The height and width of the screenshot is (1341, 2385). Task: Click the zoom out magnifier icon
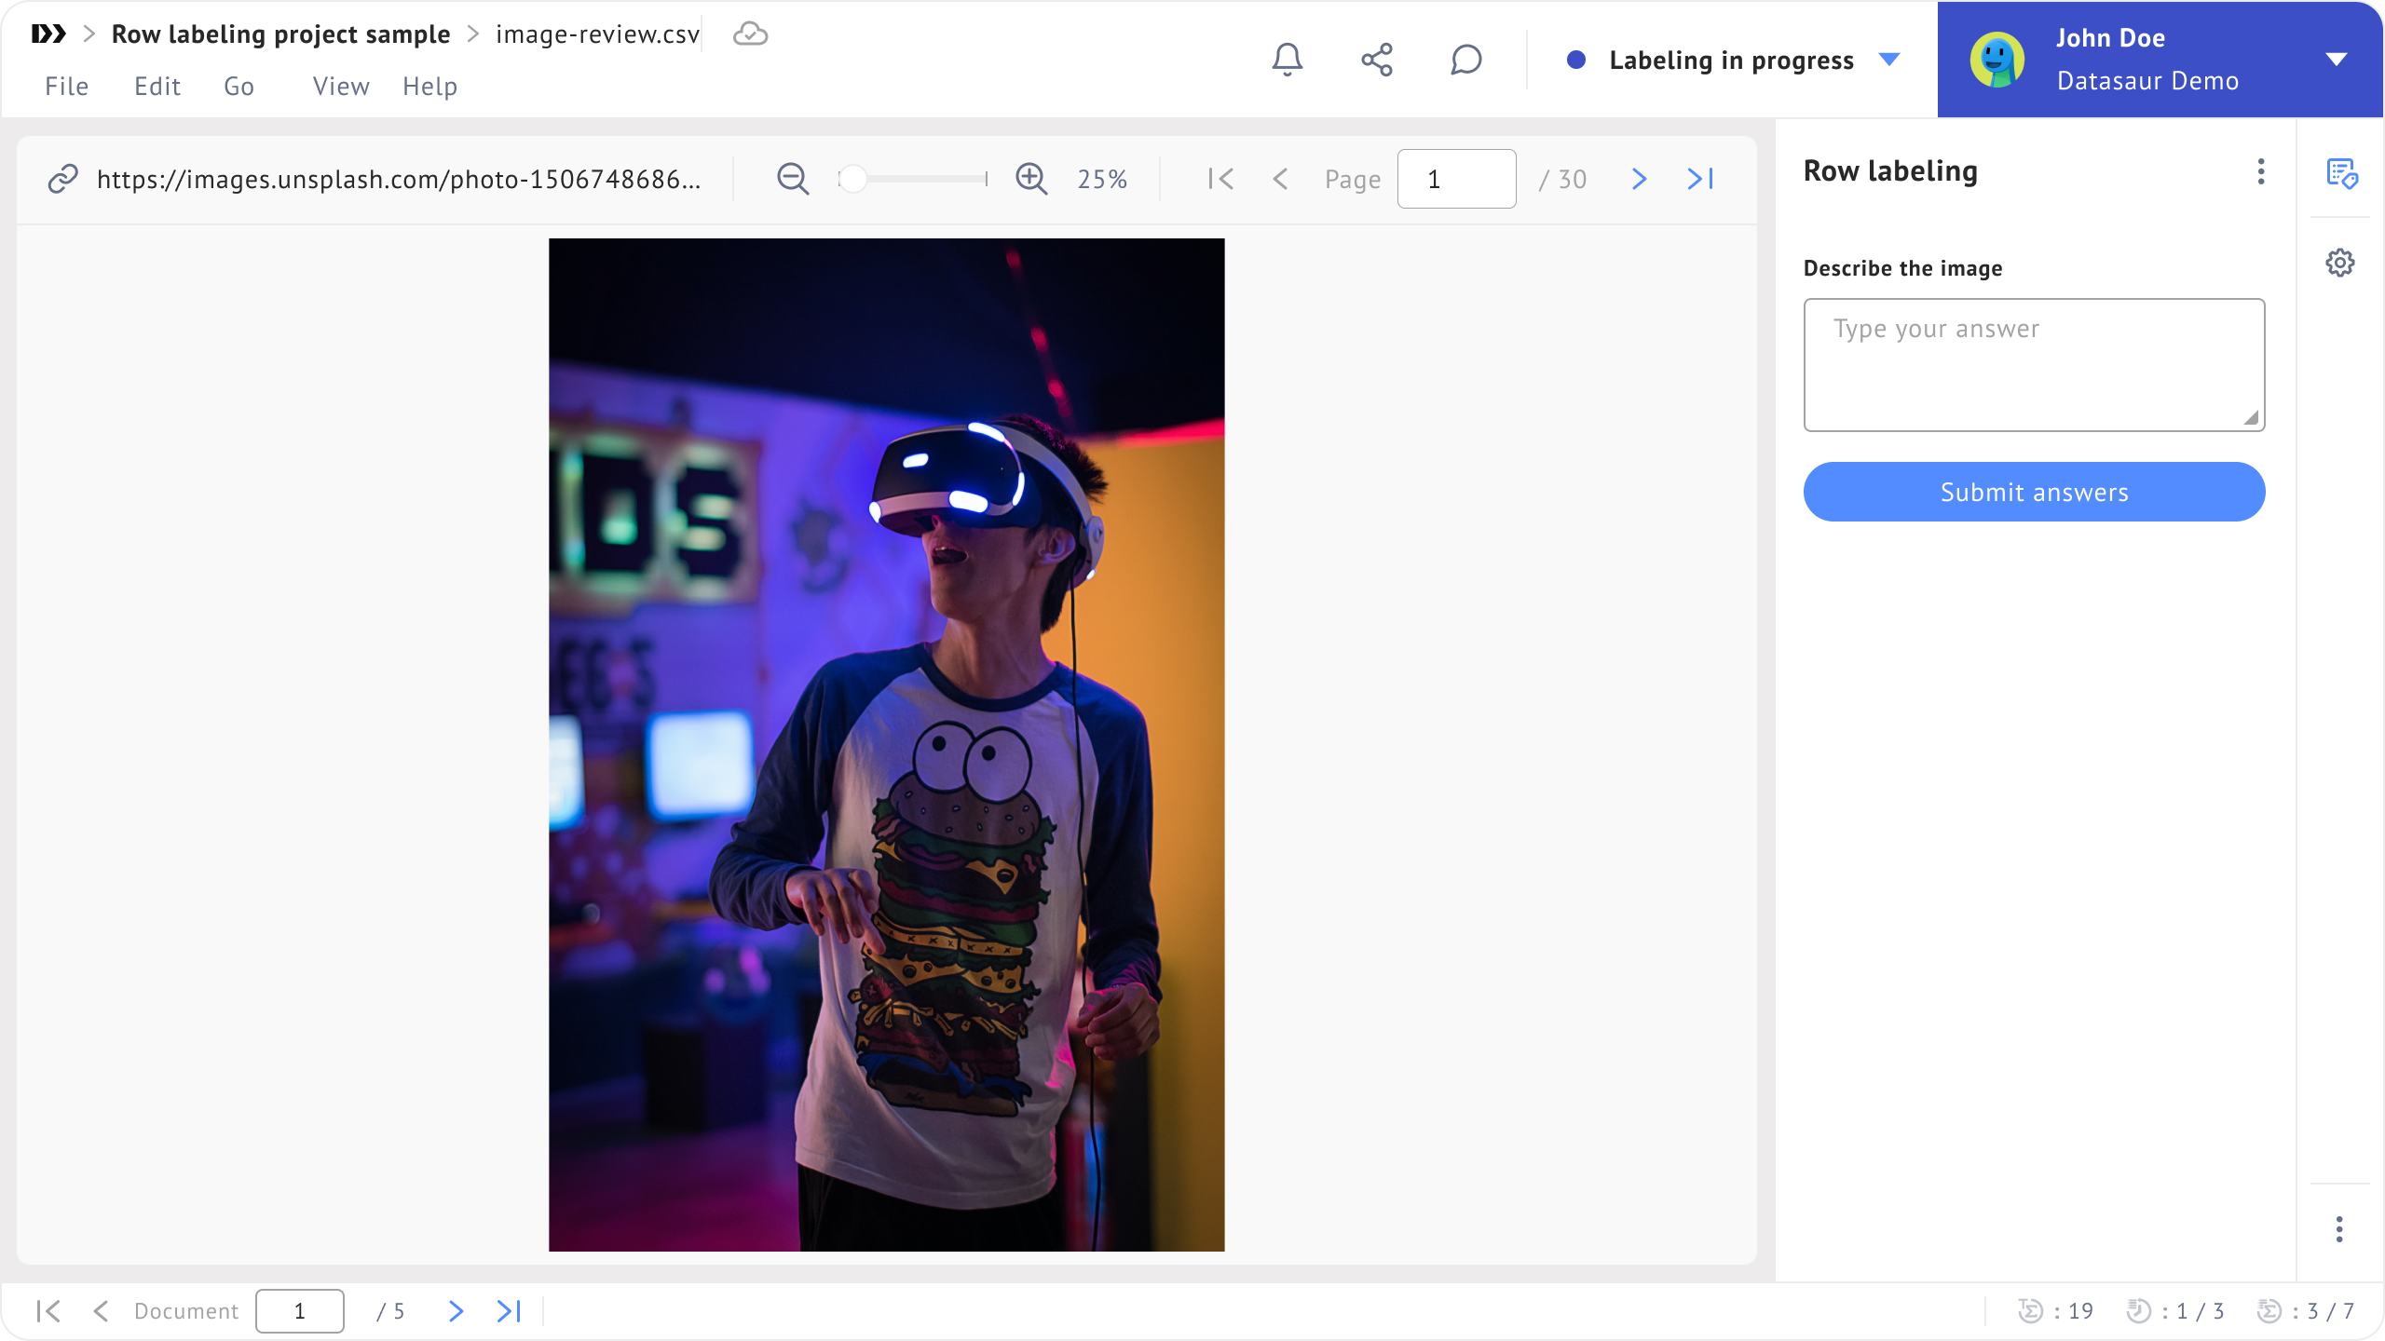pyautogui.click(x=793, y=179)
